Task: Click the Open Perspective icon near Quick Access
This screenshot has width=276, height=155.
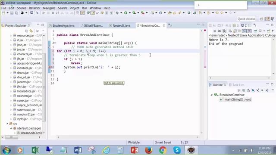Action: 261,19
